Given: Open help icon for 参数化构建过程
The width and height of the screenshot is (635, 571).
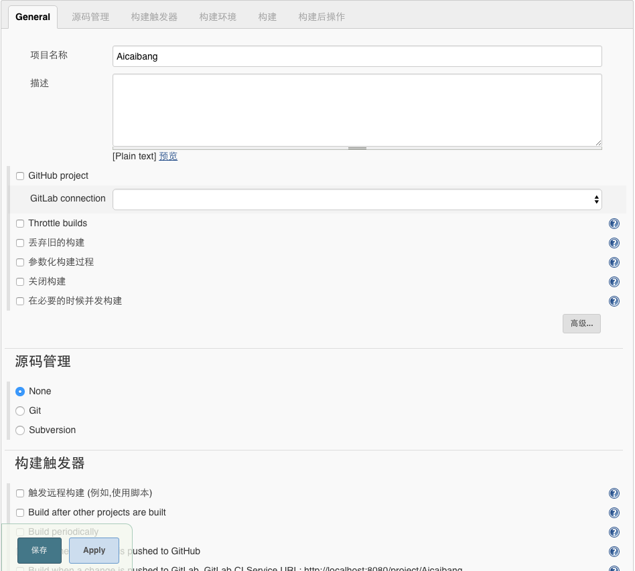Looking at the screenshot, I should (614, 262).
